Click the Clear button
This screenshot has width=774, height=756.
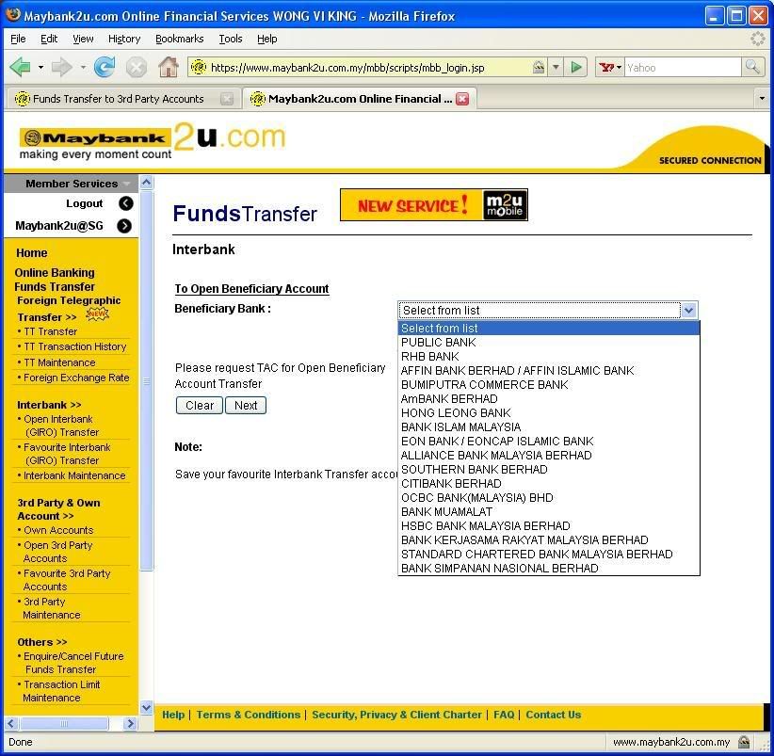point(200,405)
